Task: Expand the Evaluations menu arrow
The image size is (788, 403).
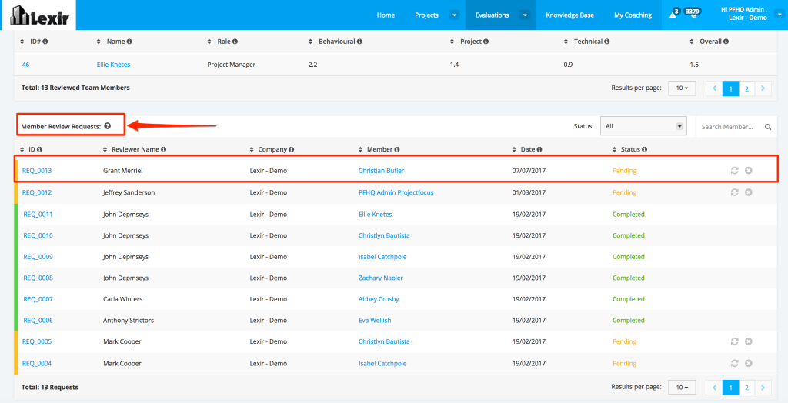Action: coord(525,15)
